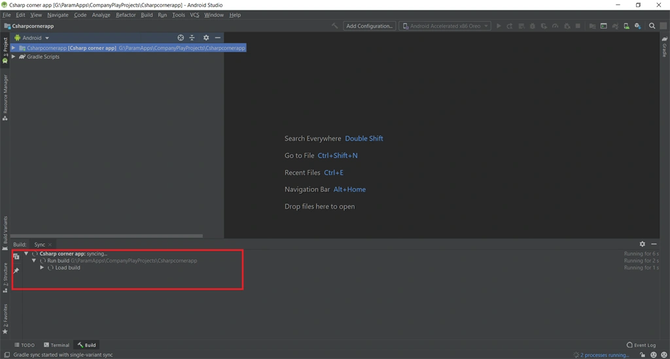The height and width of the screenshot is (359, 670).
Task: Close the Sync tab in Build panel
Action: [x=50, y=245]
